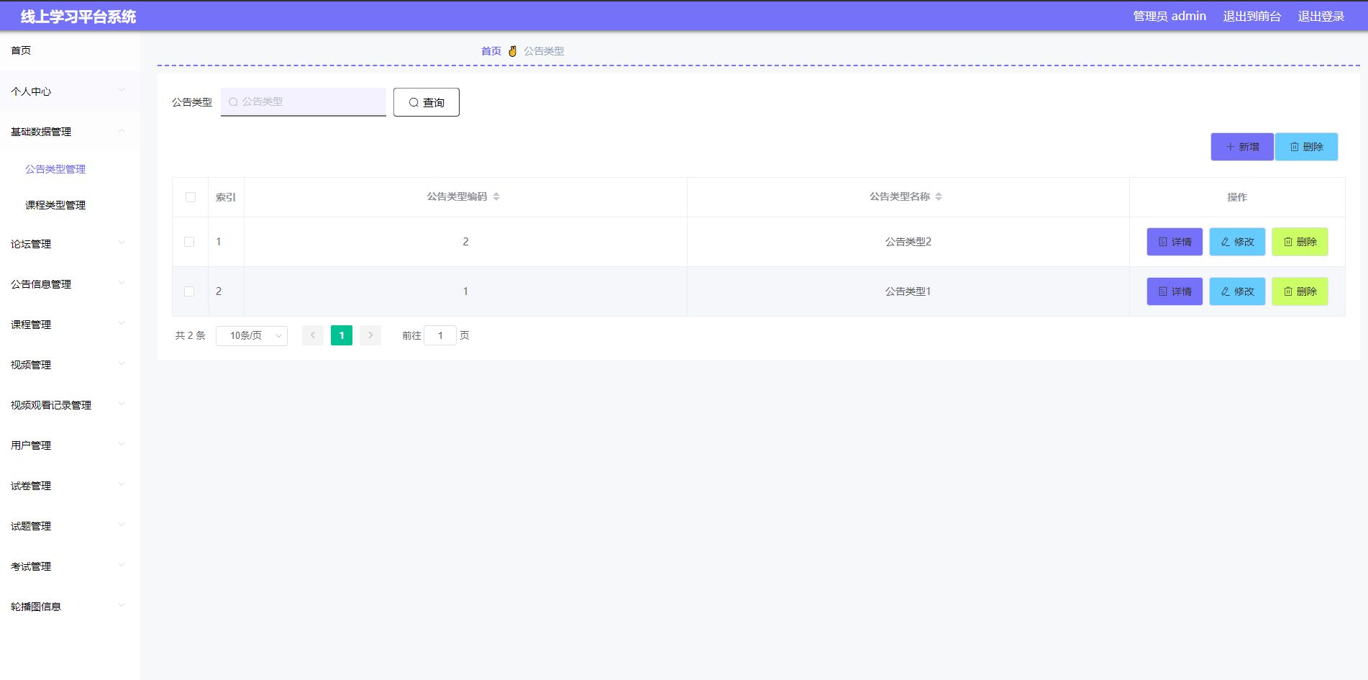The width and height of the screenshot is (1368, 680).
Task: Expand 考试管理 menu
Action: point(70,566)
